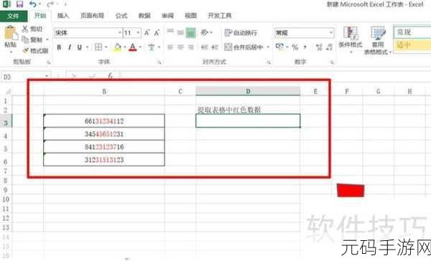The height and width of the screenshot is (261, 431).
Task: Apply the yellow 适中 cell style
Action: (x=412, y=45)
